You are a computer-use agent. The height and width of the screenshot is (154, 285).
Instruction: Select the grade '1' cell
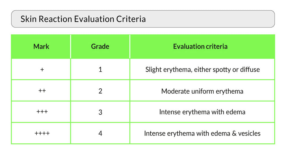pos(100,70)
